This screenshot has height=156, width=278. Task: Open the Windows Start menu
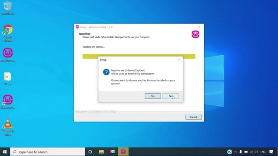point(5,152)
